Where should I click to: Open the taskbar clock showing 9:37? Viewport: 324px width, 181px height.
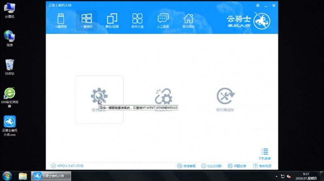306,176
